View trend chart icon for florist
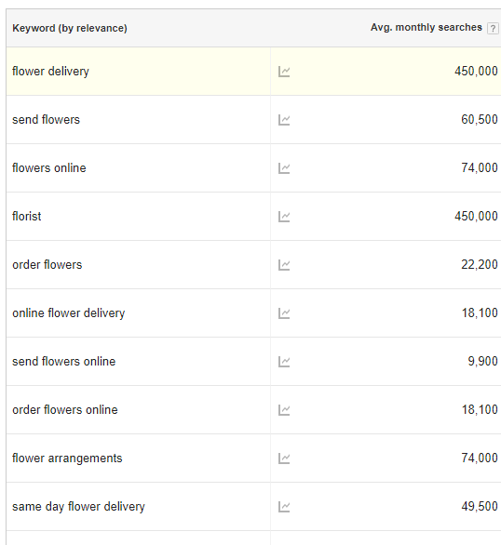Screen dimensions: 501x545 tap(284, 217)
